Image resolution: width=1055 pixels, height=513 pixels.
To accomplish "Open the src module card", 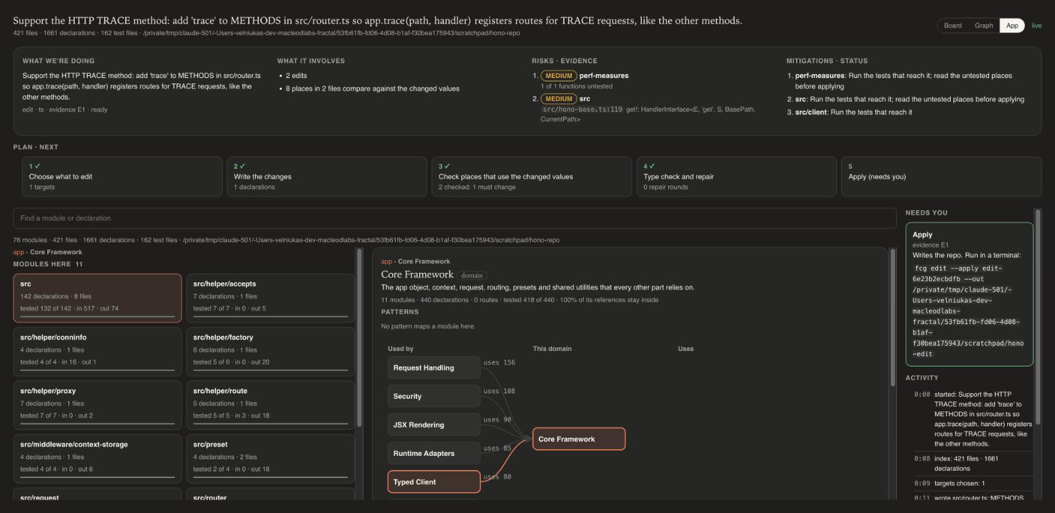I will (x=98, y=298).
